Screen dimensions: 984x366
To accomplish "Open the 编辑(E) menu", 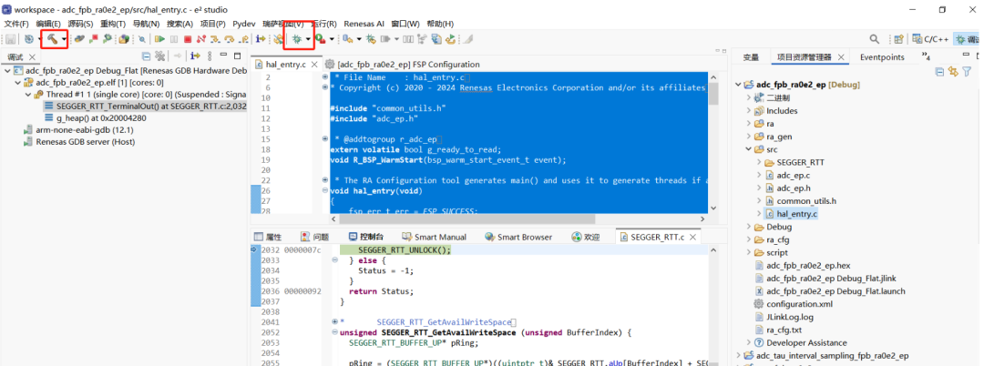I will click(47, 24).
